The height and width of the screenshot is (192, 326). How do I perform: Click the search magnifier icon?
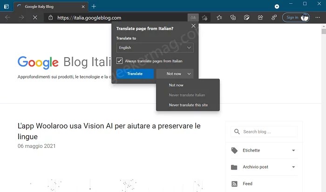(x=237, y=132)
